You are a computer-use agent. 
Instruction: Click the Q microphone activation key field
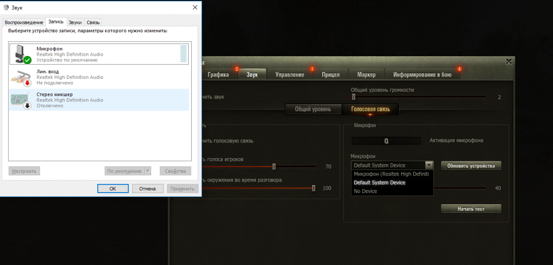[x=386, y=141]
